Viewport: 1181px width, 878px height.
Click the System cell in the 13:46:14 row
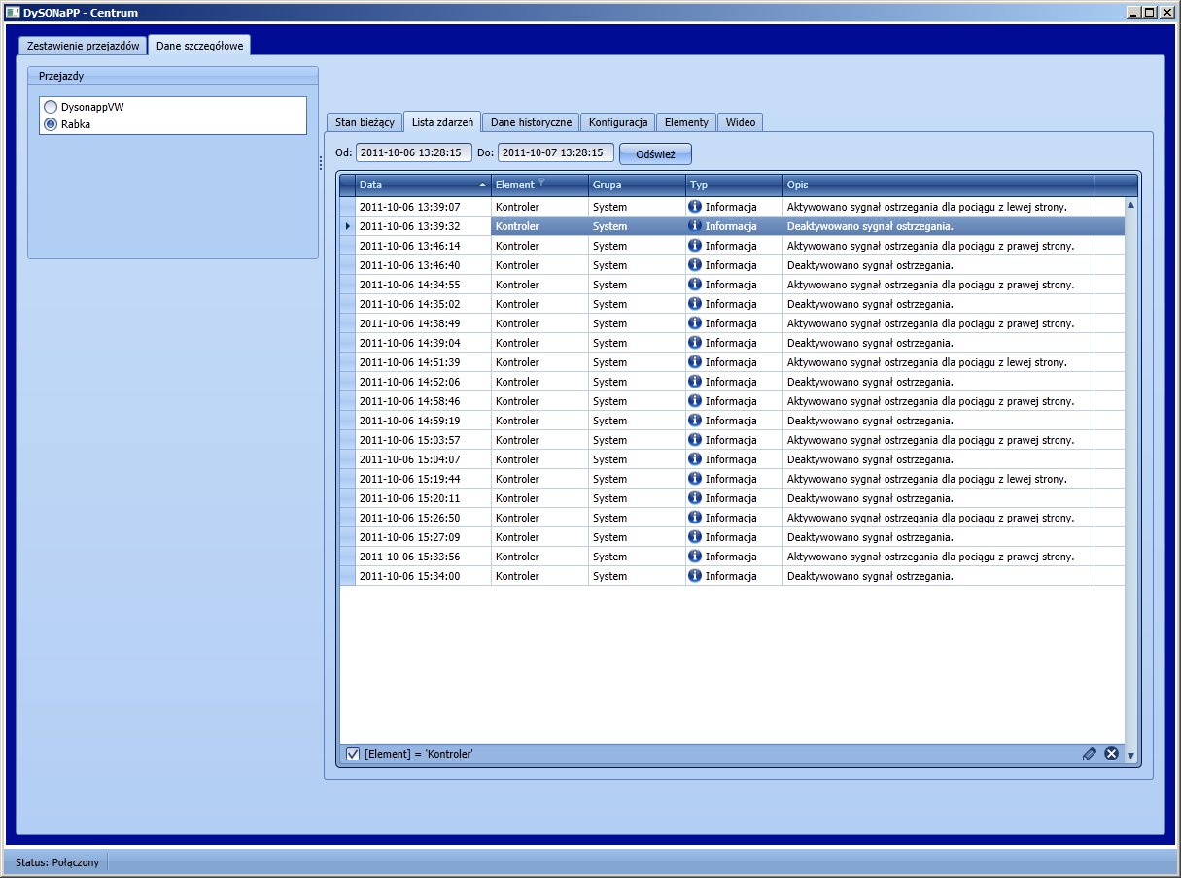tap(637, 246)
